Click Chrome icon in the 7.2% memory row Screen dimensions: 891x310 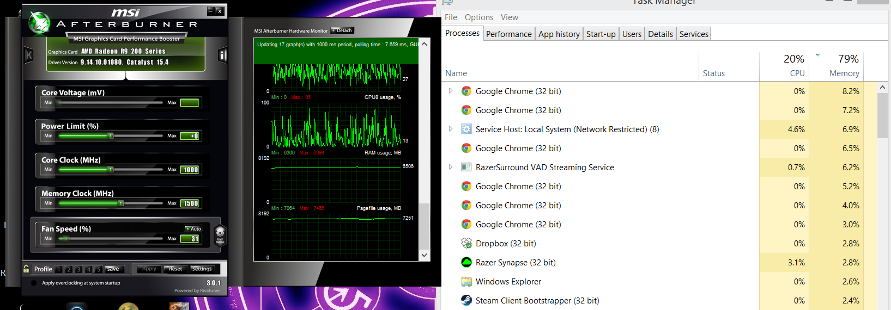click(466, 110)
